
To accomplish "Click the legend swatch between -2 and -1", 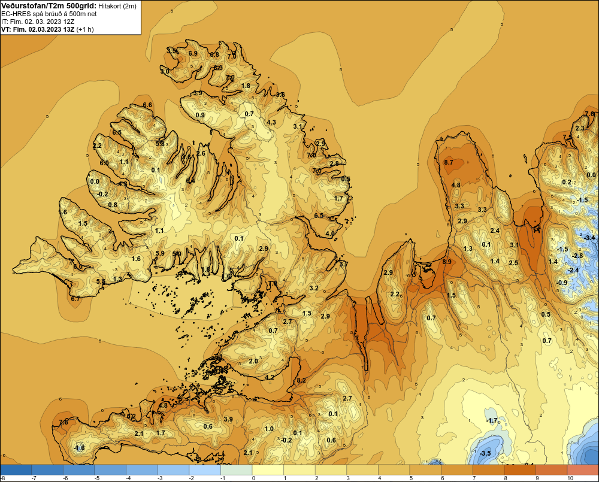I will click(205, 469).
